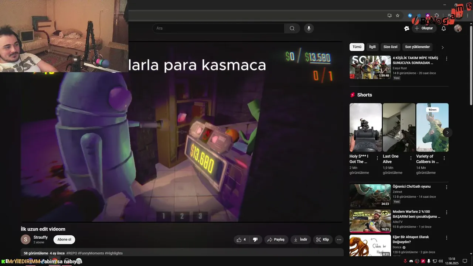
Task: Show next Shorts with arrow button
Action: [x=448, y=132]
